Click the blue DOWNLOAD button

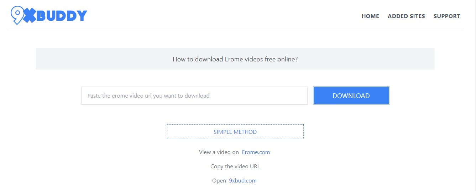tap(351, 95)
